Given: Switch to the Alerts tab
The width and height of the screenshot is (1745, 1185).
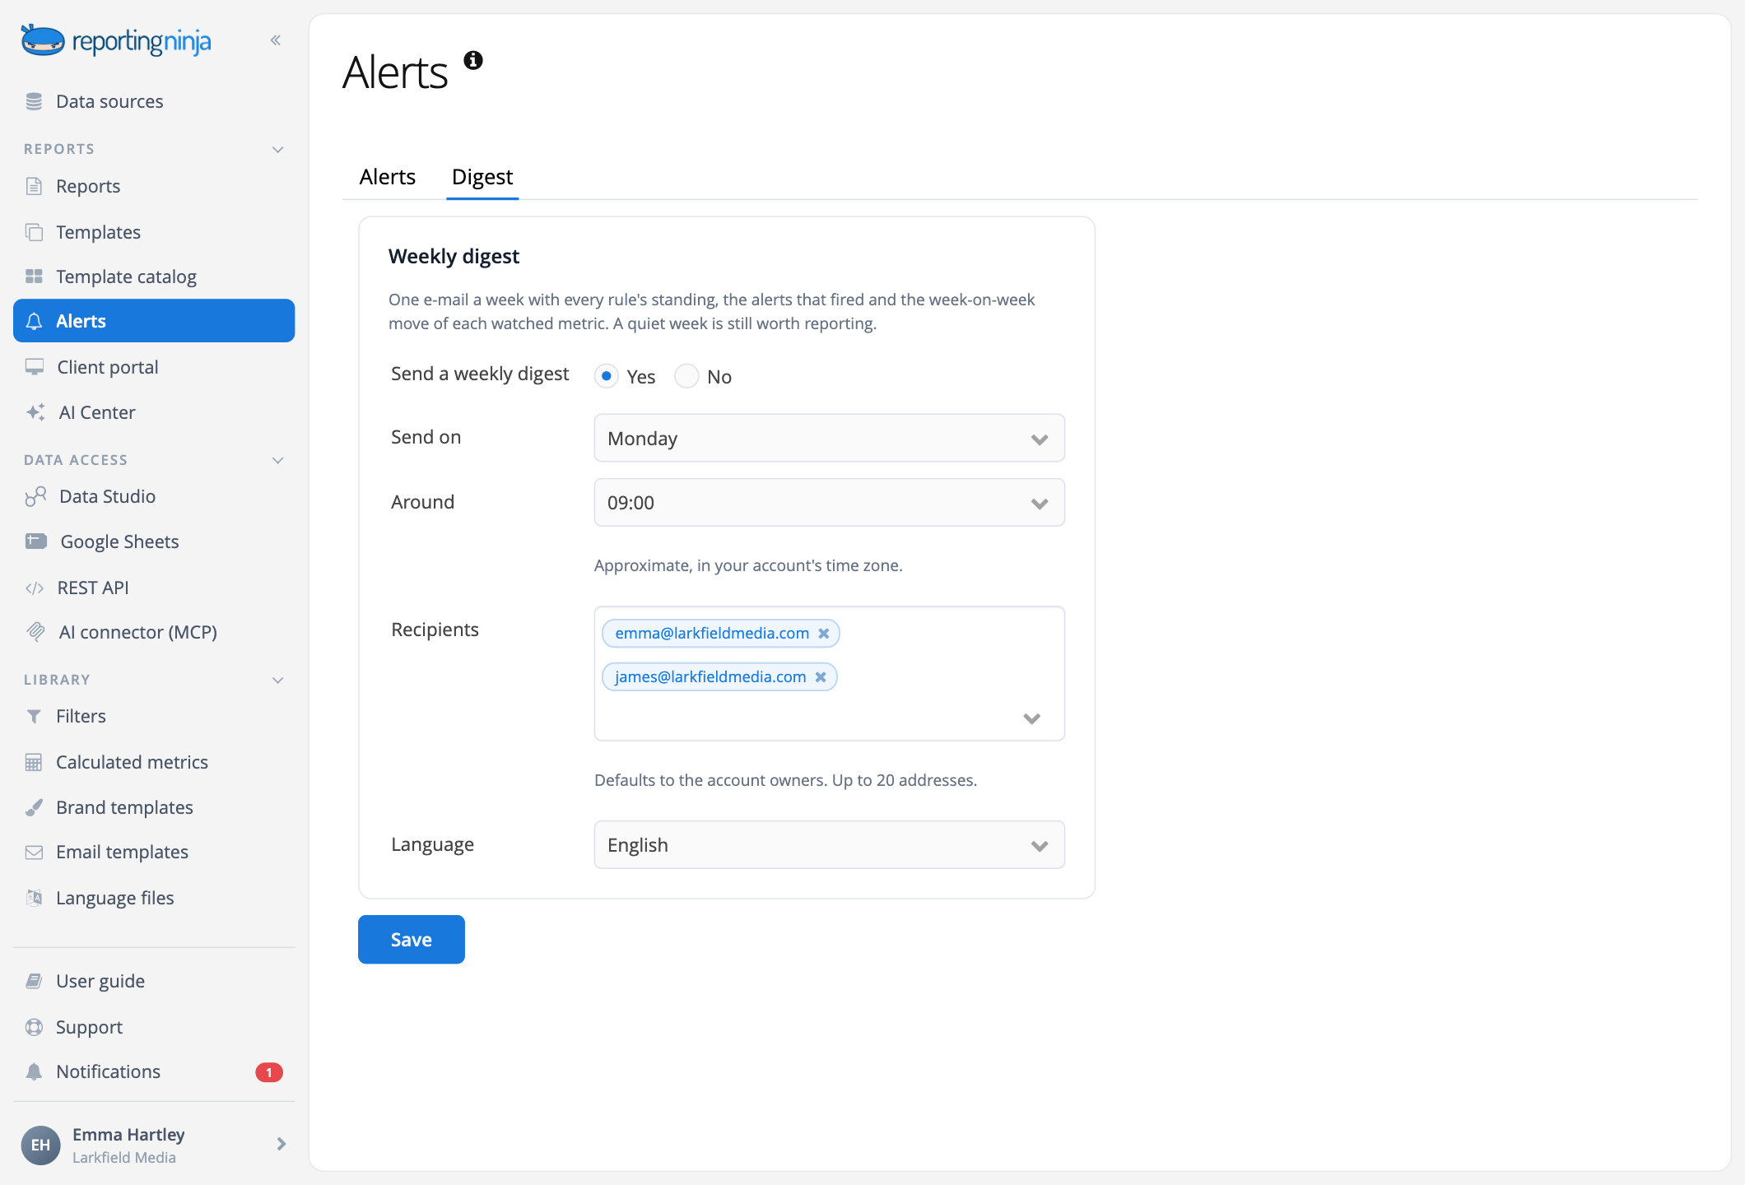Looking at the screenshot, I should (387, 176).
